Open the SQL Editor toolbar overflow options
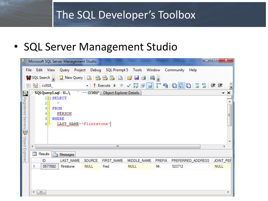 (x=231, y=86)
